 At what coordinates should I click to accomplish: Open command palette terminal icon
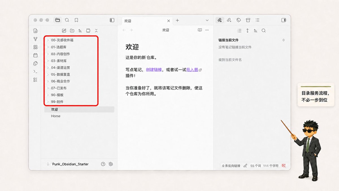coord(35,72)
